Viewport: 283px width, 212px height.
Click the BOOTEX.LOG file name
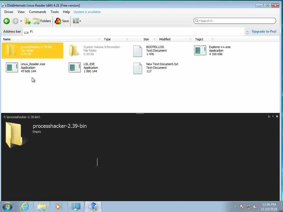(x=155, y=47)
